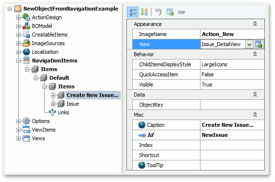This screenshot has width=275, height=182.
Task: Expand the Localization node
Action: click(x=18, y=52)
